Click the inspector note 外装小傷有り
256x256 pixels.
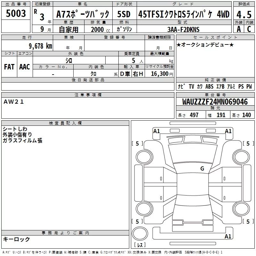point(17,134)
